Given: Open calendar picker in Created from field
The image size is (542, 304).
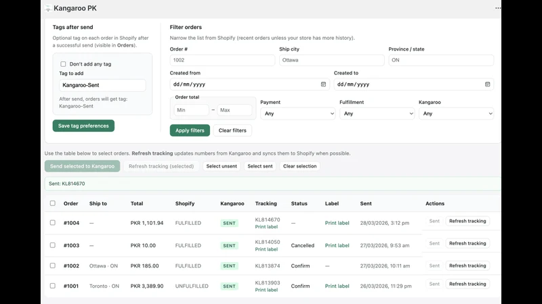Looking at the screenshot, I should click(323, 84).
